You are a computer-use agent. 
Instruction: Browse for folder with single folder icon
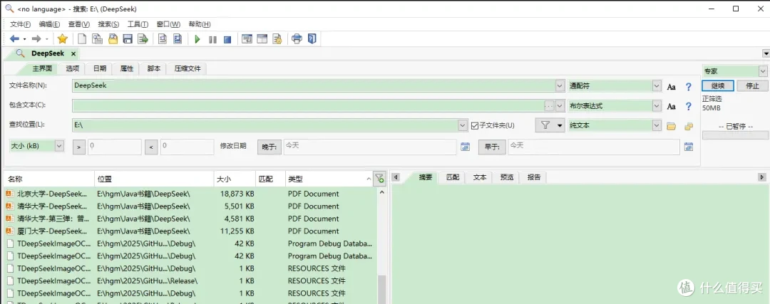672,126
